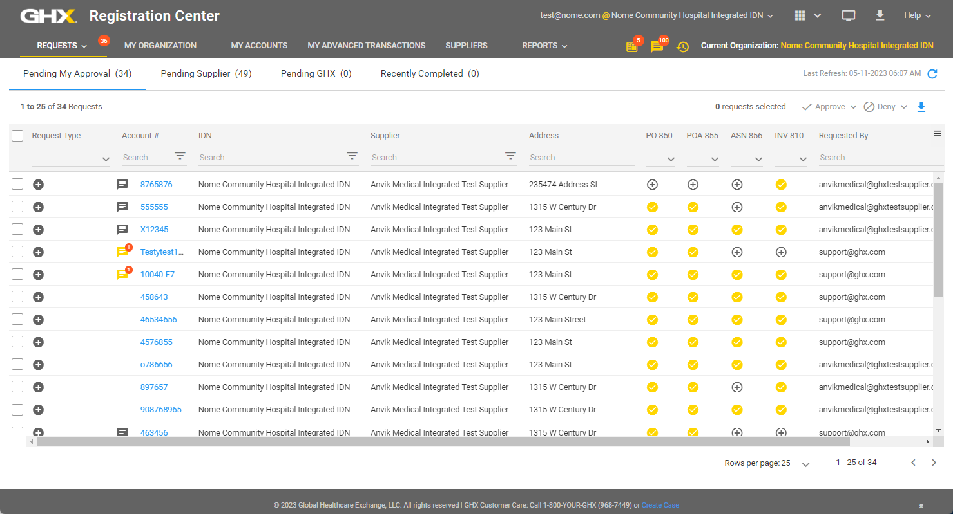Viewport: 953px width, 514px height.
Task: Toggle the select-all checkbox in header
Action: pos(17,136)
